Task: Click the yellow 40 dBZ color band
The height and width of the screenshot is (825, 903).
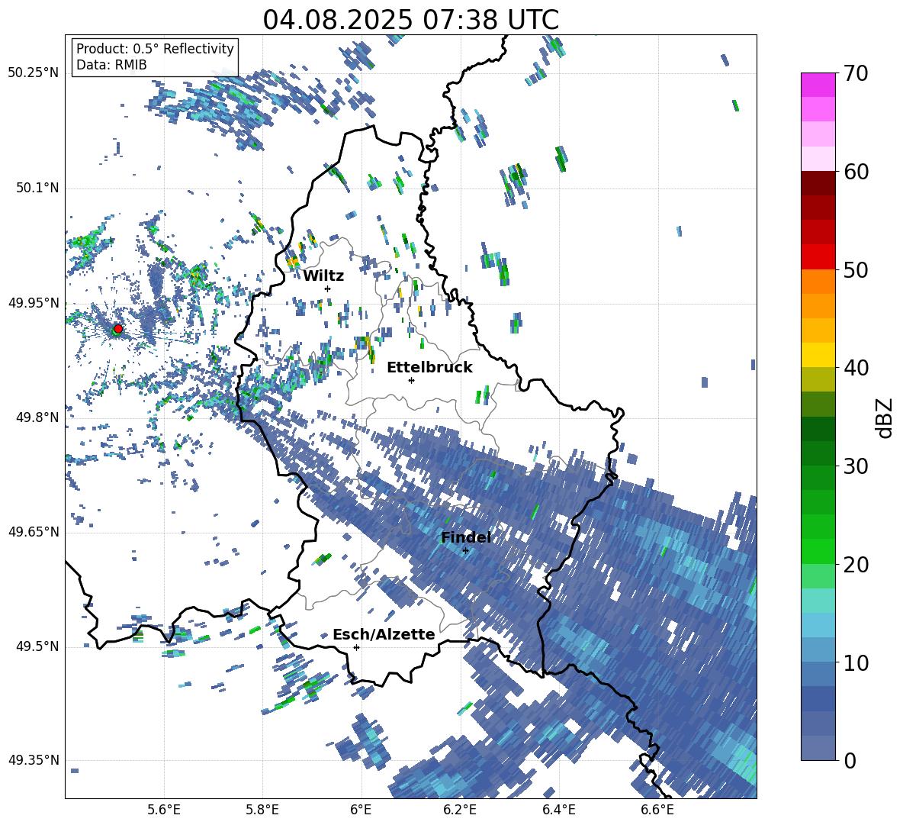Action: tap(818, 355)
